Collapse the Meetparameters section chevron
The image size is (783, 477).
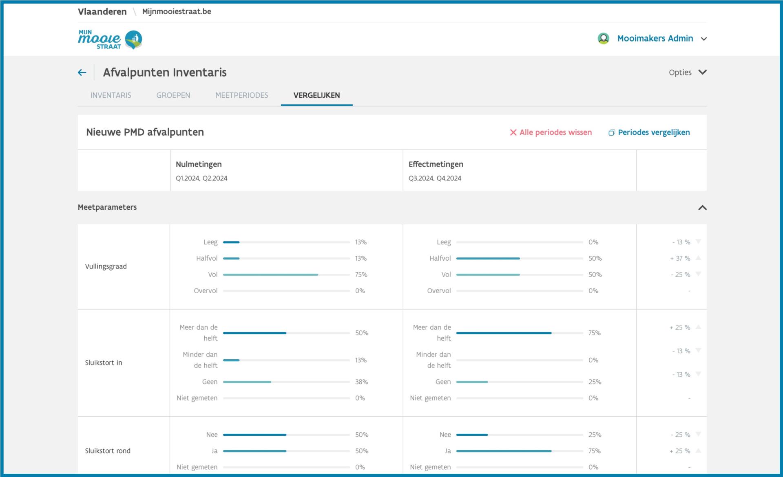click(x=702, y=208)
